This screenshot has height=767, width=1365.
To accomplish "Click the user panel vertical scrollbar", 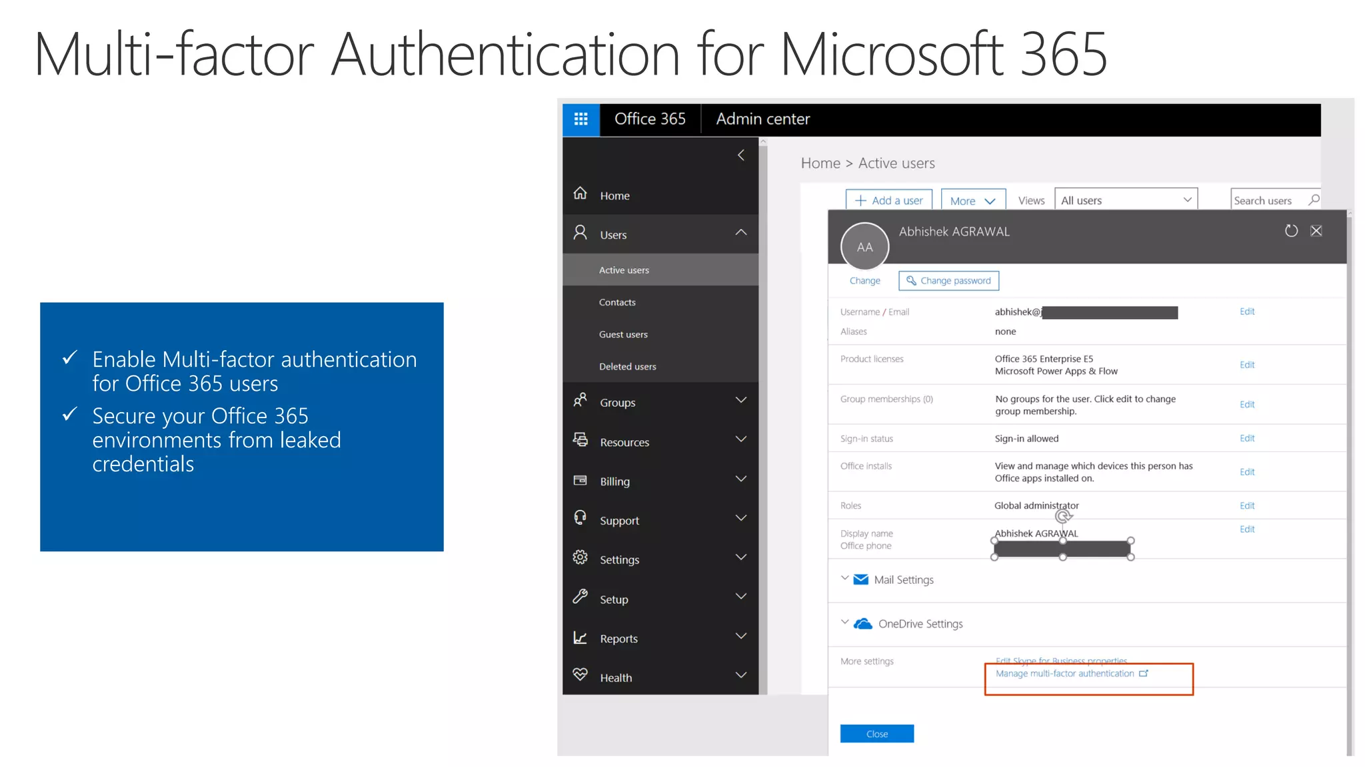I will (x=1350, y=483).
